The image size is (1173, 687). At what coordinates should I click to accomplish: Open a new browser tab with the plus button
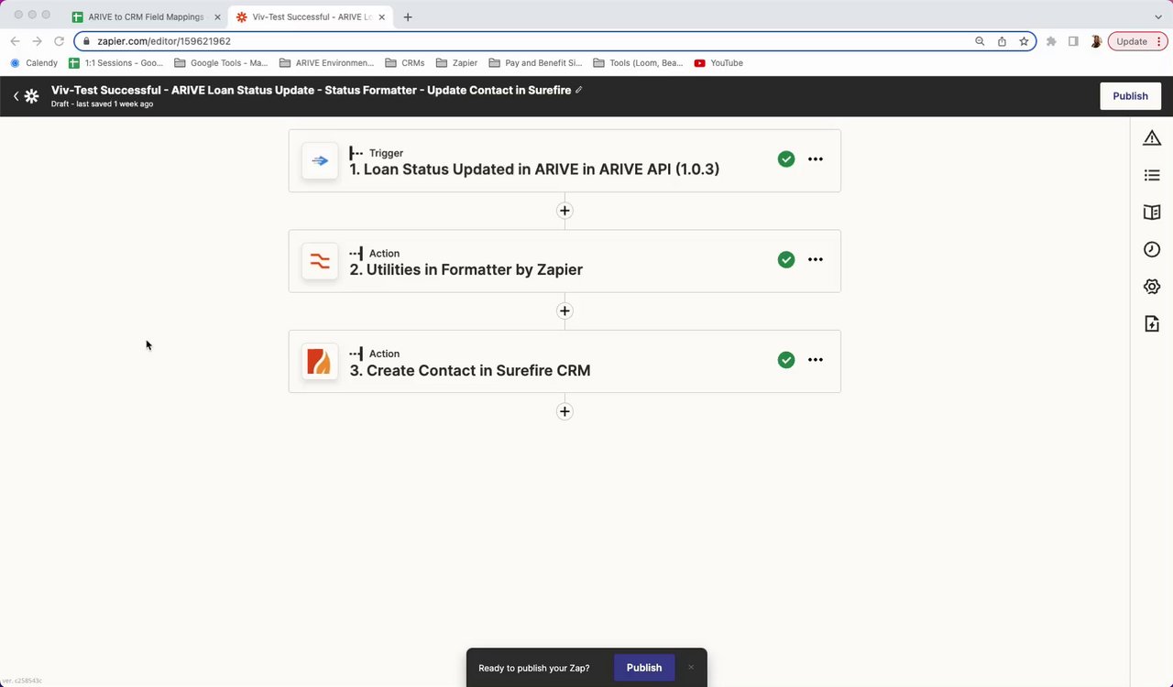point(408,16)
